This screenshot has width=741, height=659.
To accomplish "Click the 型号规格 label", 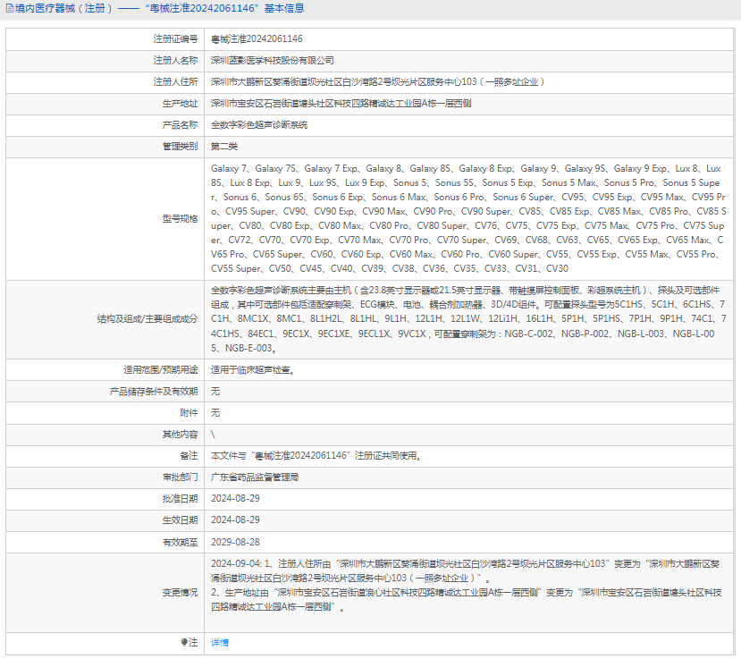I will point(180,218).
